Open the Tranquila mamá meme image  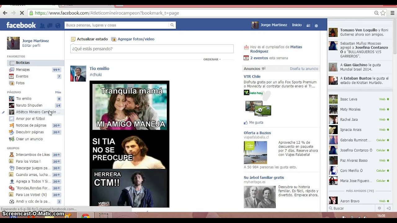(129, 144)
